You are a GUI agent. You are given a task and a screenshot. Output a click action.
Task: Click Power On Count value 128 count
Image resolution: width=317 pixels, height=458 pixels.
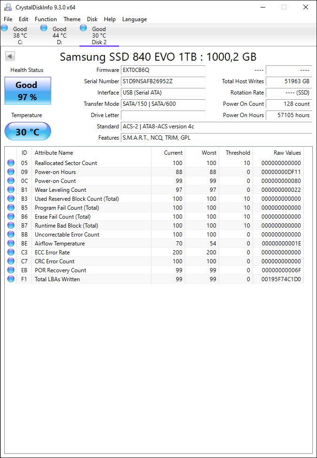click(289, 104)
